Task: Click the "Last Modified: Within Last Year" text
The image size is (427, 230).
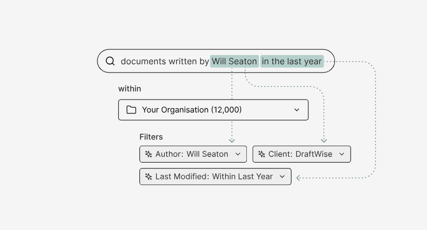Action: click(214, 176)
